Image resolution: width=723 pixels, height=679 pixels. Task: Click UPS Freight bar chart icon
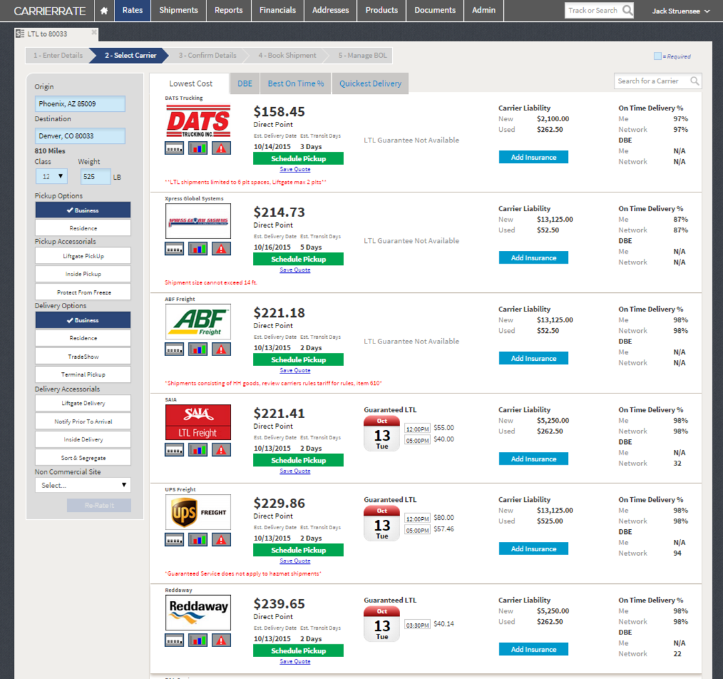point(198,540)
